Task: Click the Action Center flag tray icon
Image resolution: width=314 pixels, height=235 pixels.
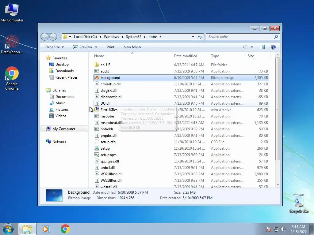Action: tap(268, 229)
